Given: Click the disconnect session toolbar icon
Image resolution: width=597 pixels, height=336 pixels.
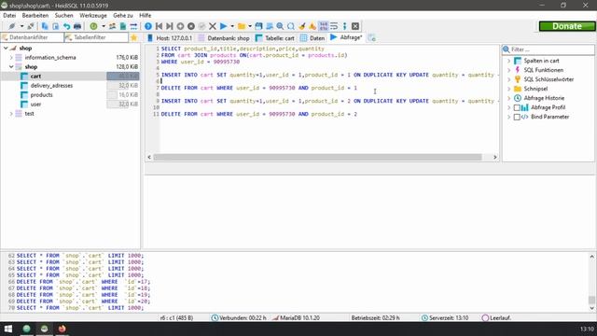Looking at the screenshot, I should [31, 26].
